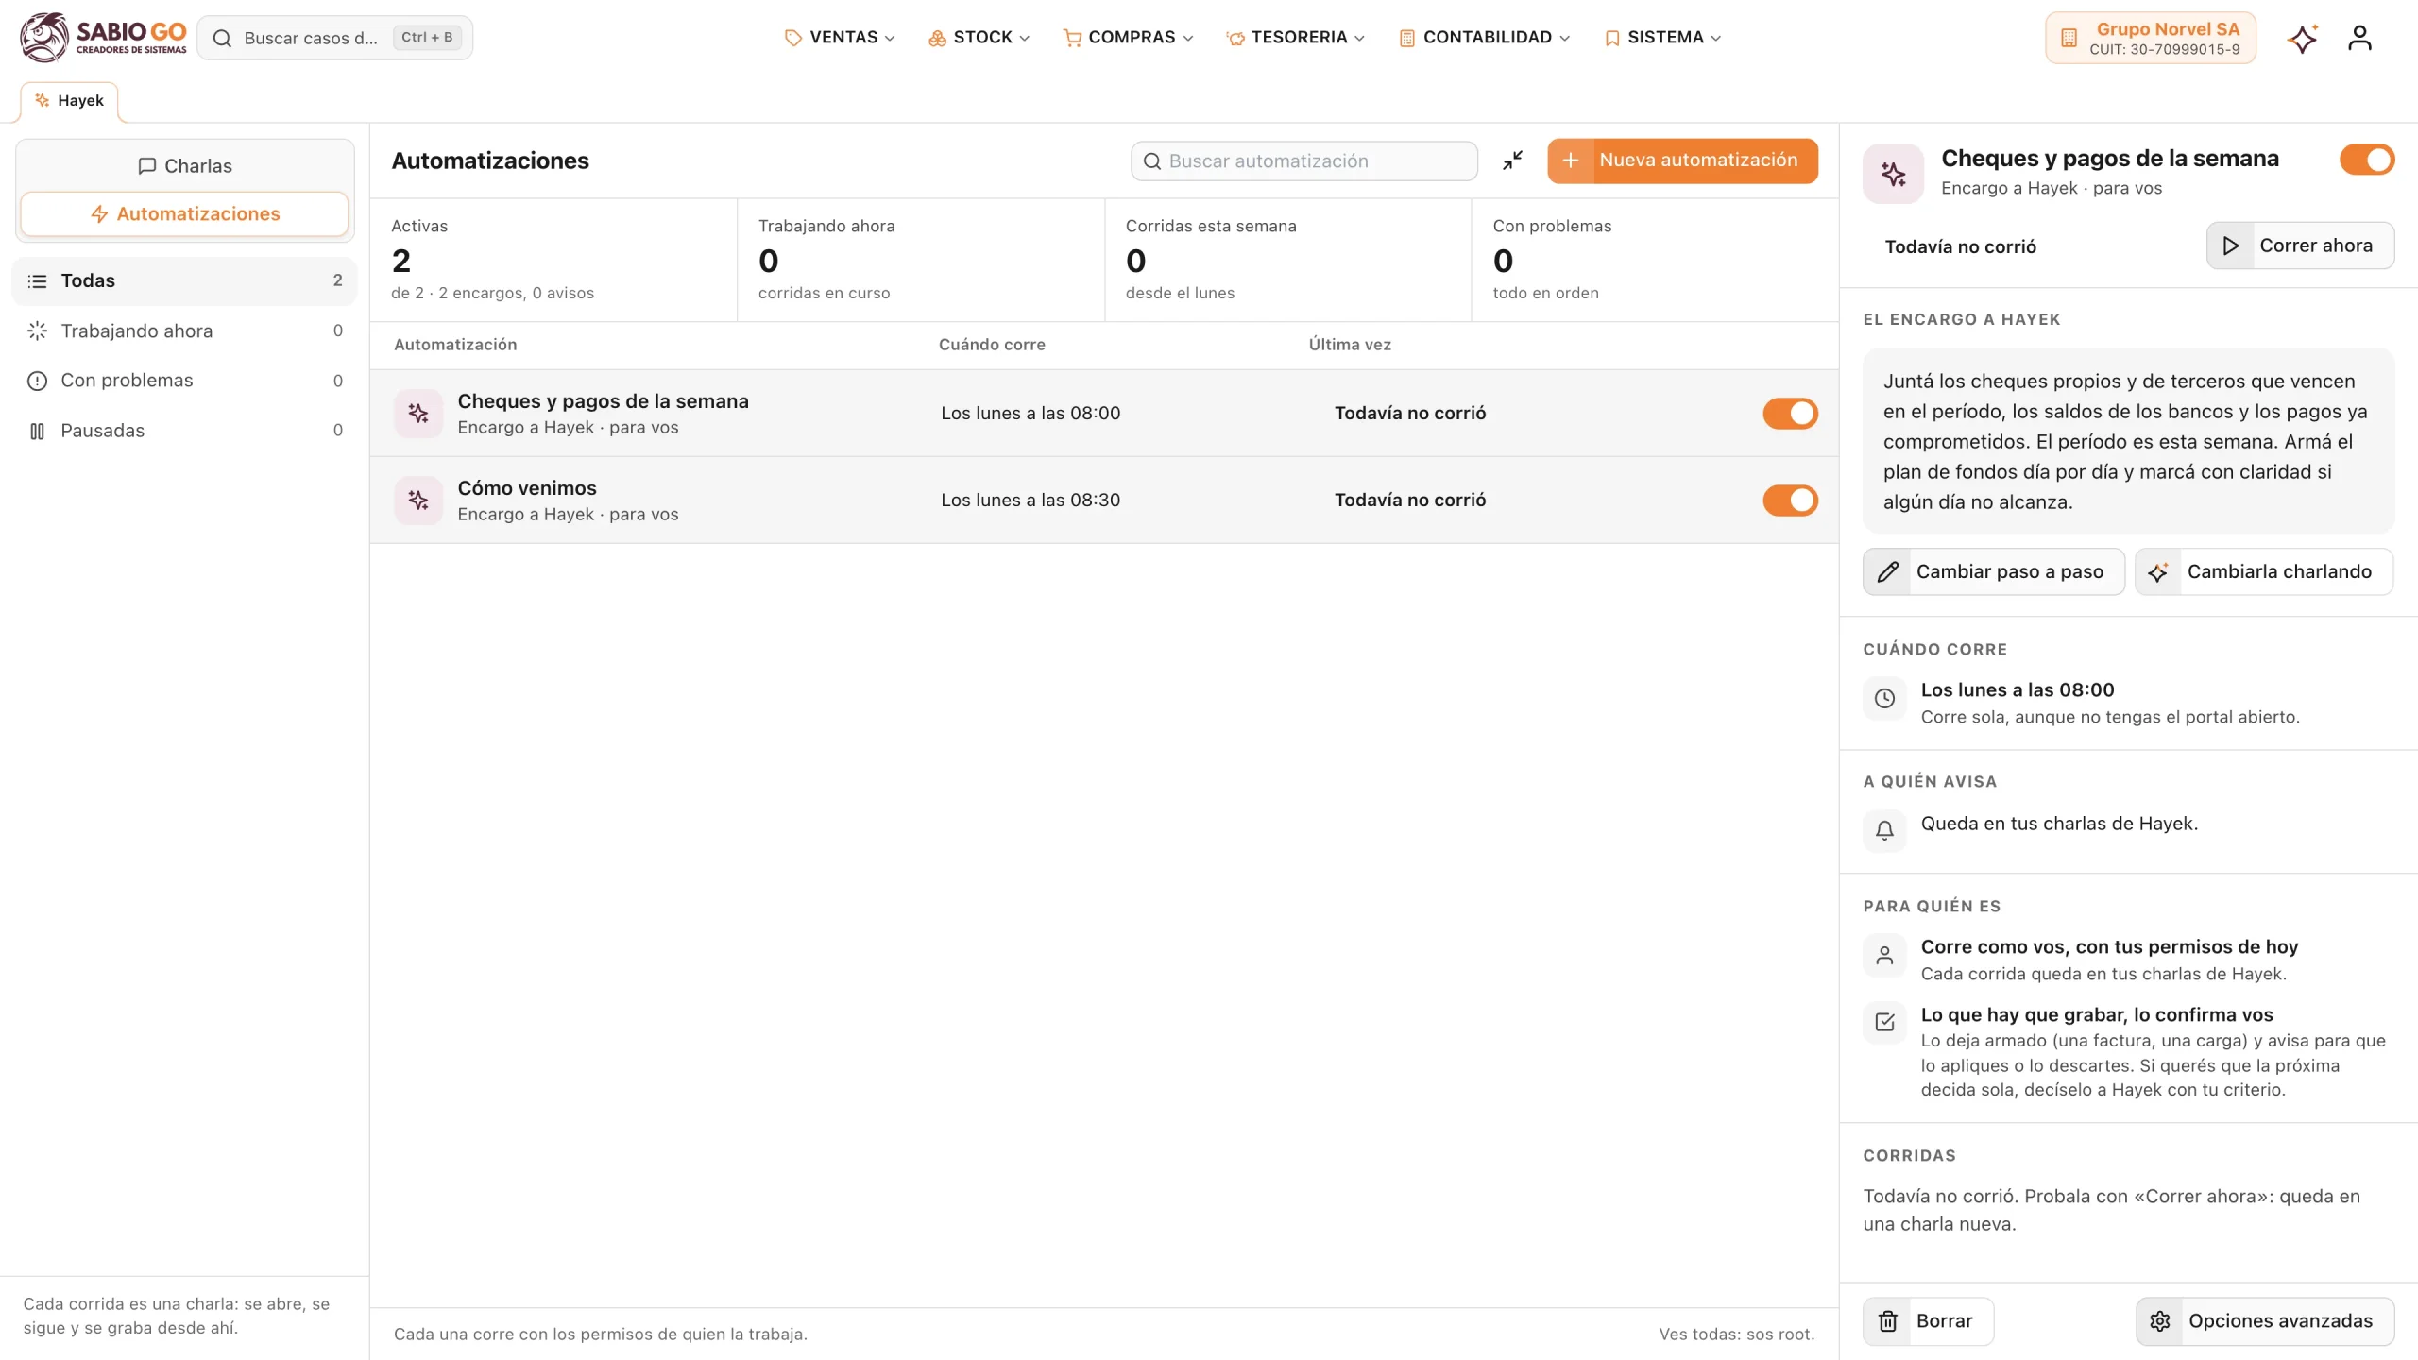Expand the STOCK menu
The height and width of the screenshot is (1360, 2418).
979,38
